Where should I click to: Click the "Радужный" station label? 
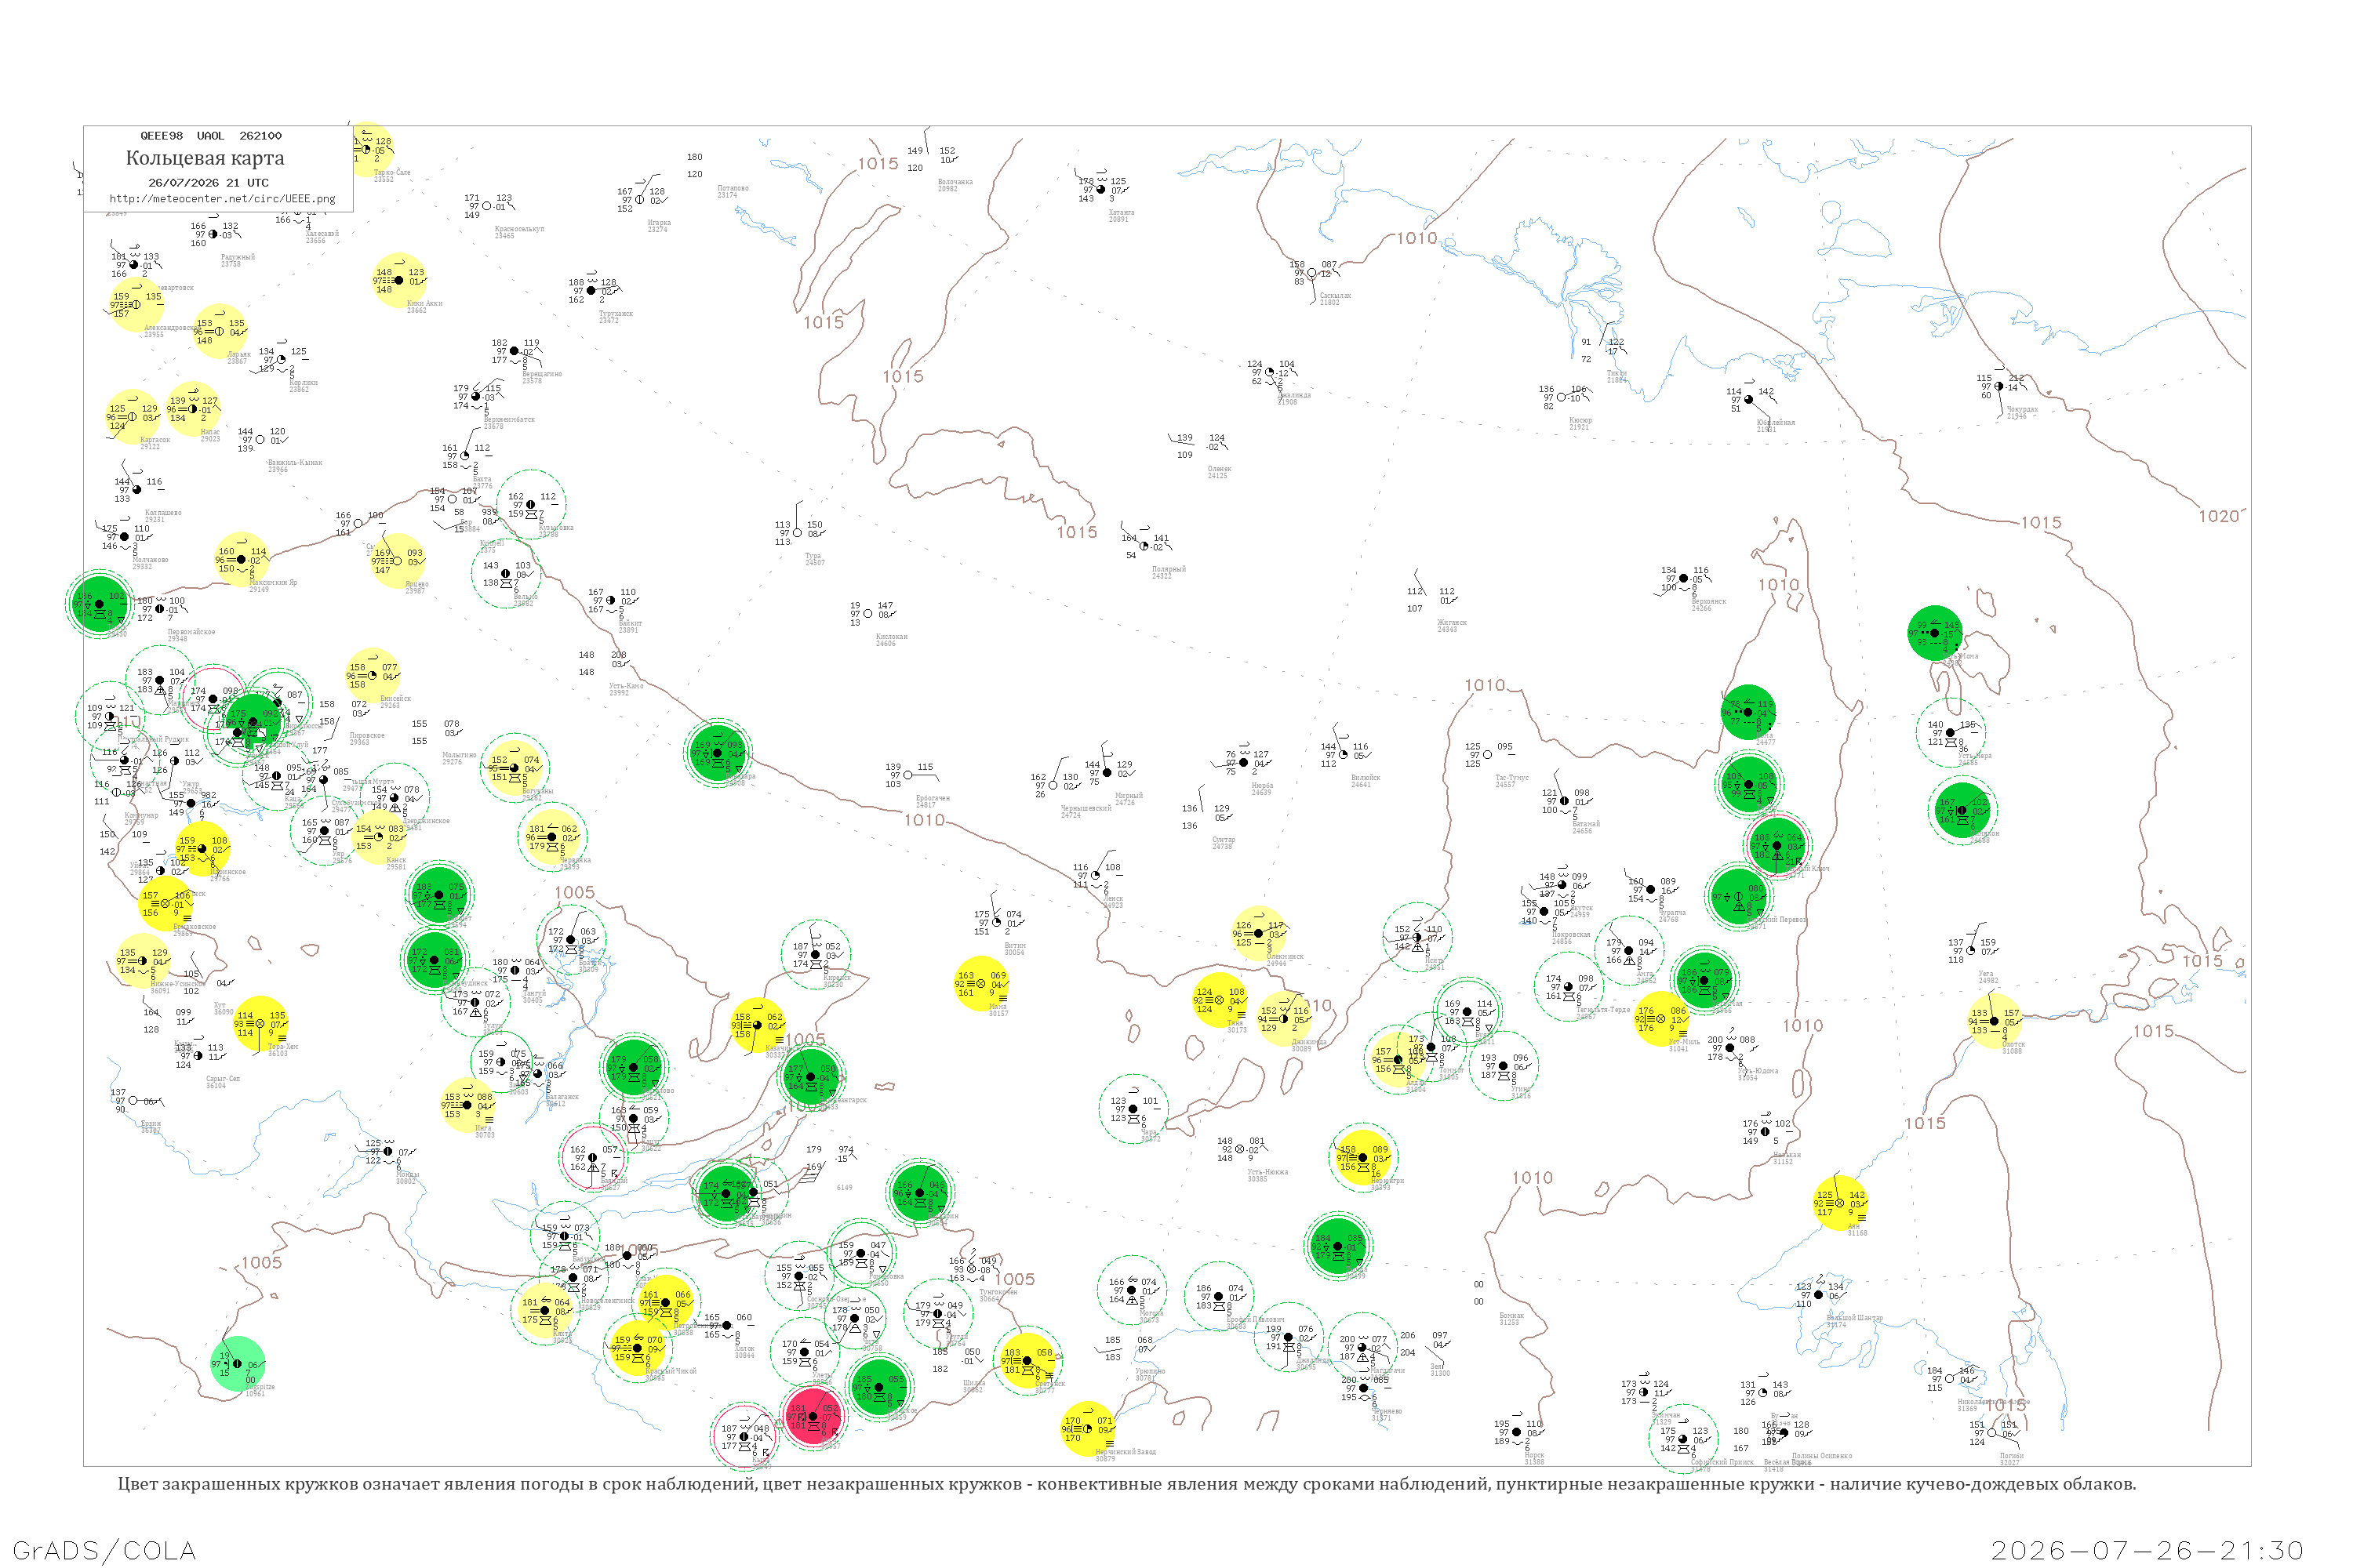tap(238, 257)
